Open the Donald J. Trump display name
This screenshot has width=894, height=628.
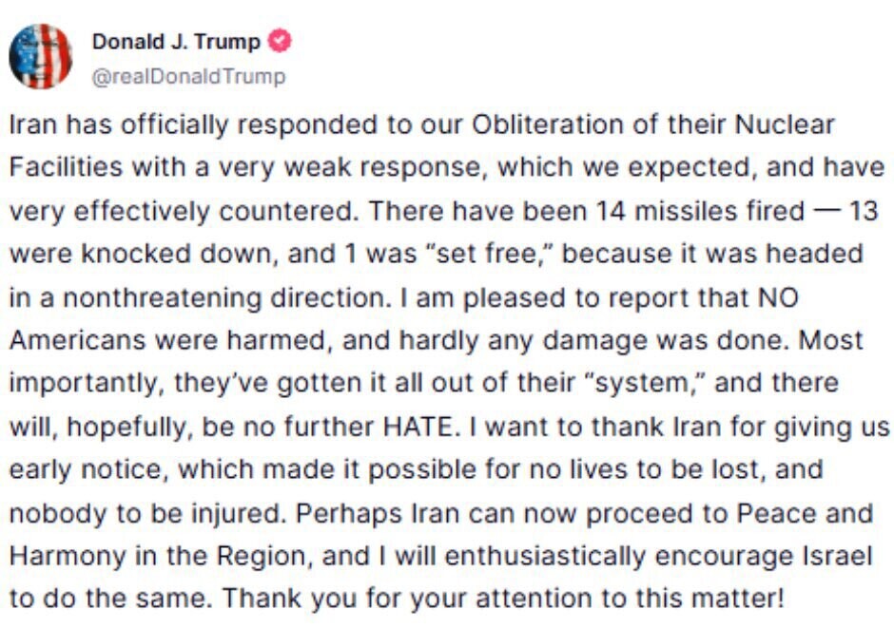pos(175,42)
